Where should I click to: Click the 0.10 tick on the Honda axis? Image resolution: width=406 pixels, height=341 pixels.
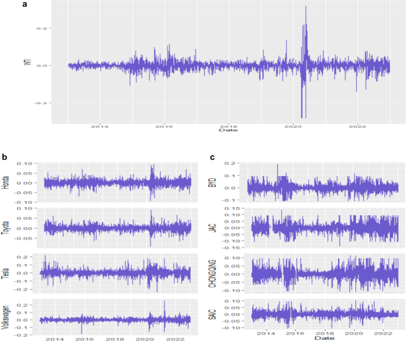pyautogui.click(x=24, y=163)
